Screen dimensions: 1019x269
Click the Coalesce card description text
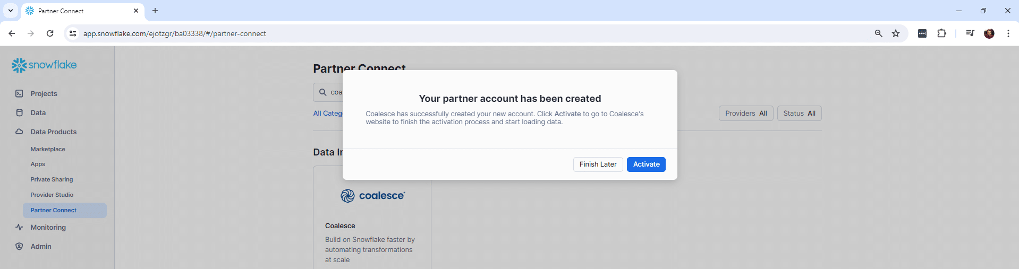(370, 249)
